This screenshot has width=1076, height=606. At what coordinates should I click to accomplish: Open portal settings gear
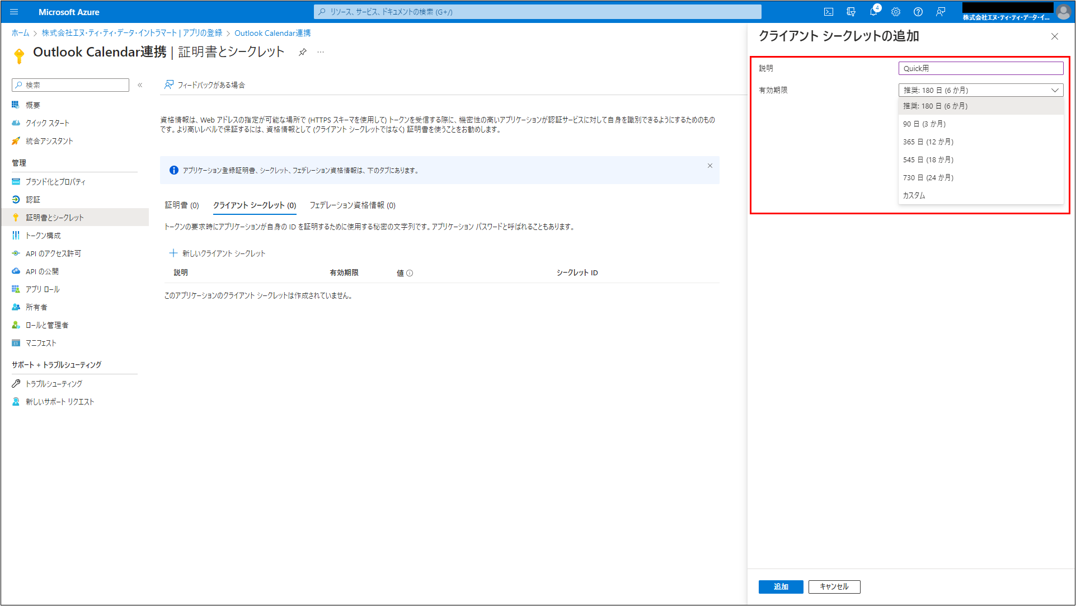coord(896,12)
